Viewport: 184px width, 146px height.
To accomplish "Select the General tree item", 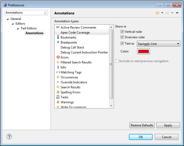I will [x=16, y=19].
